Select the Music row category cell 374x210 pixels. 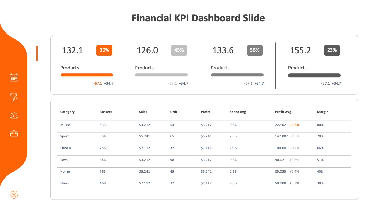pos(65,125)
